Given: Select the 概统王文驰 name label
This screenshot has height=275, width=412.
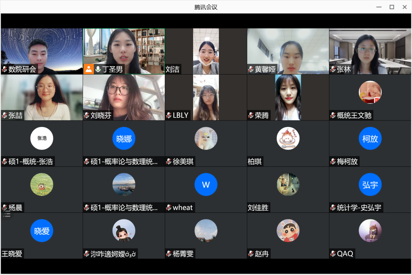Looking at the screenshot, I should (354, 115).
